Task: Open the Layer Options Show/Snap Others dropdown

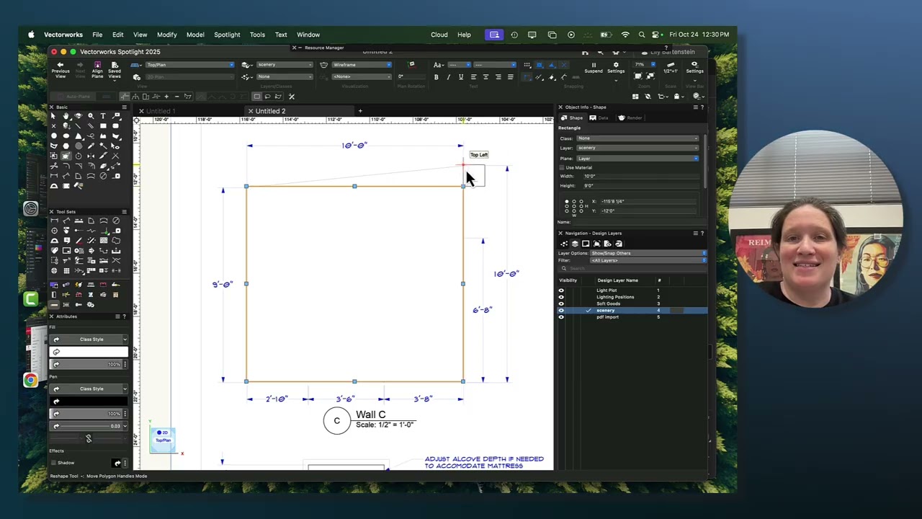Action: [648, 253]
